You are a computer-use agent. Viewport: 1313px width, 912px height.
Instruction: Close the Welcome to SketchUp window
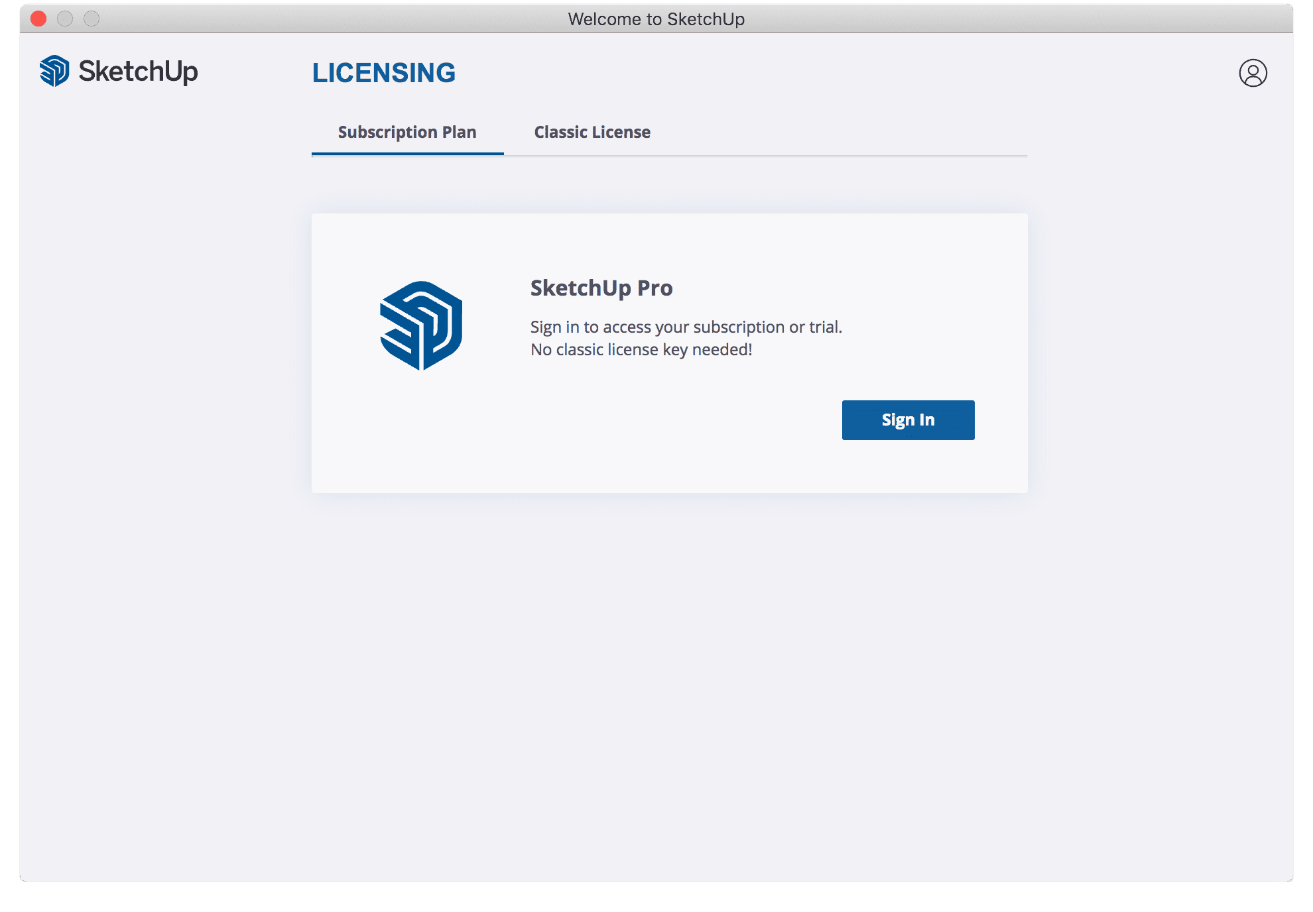click(x=38, y=19)
